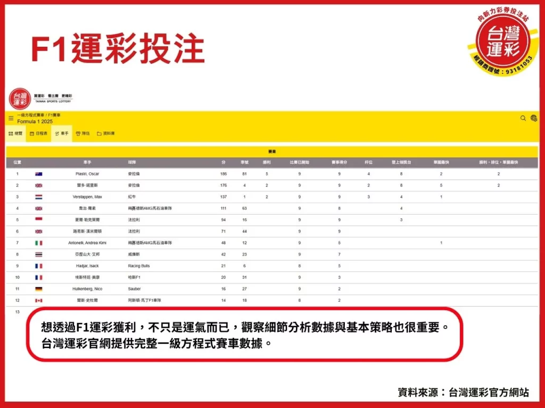545x408 pixels.
Task: Click the UK flag in row 2
Action: [38, 185]
